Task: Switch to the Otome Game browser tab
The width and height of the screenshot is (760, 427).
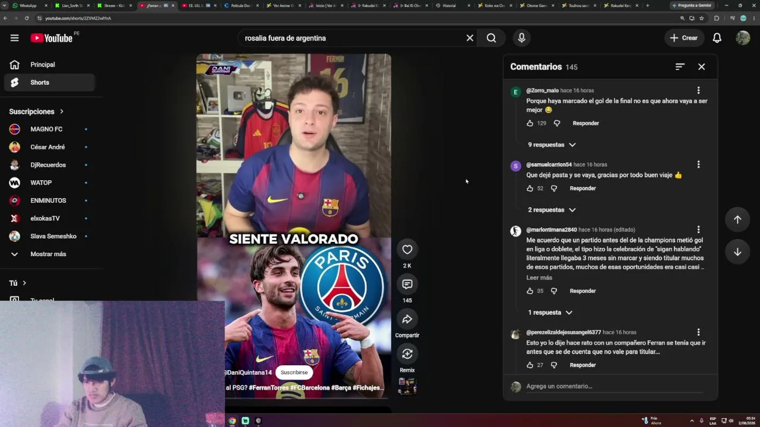Action: click(x=537, y=5)
